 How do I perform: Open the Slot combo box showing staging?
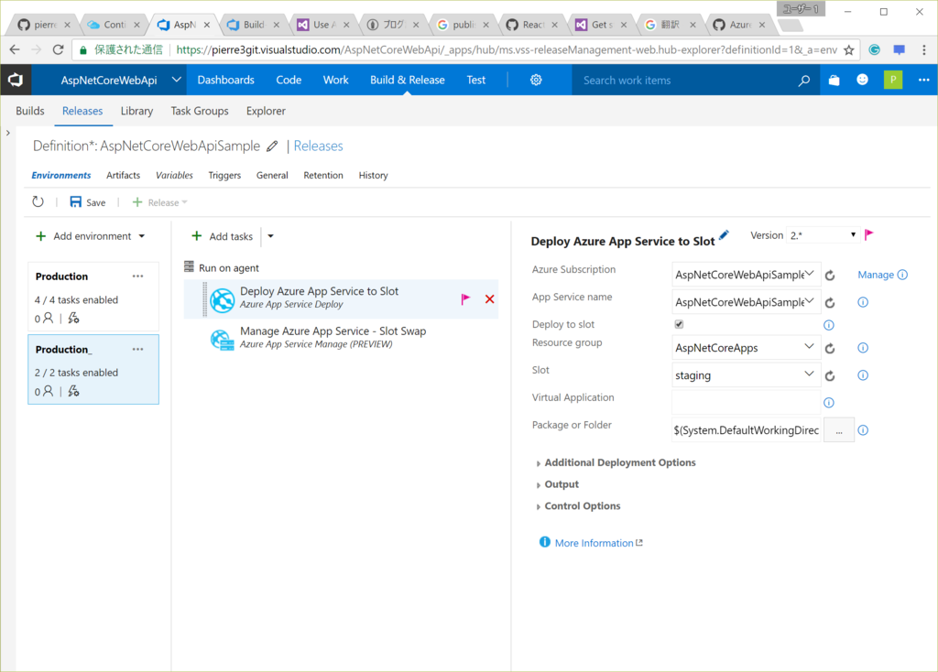coord(746,374)
